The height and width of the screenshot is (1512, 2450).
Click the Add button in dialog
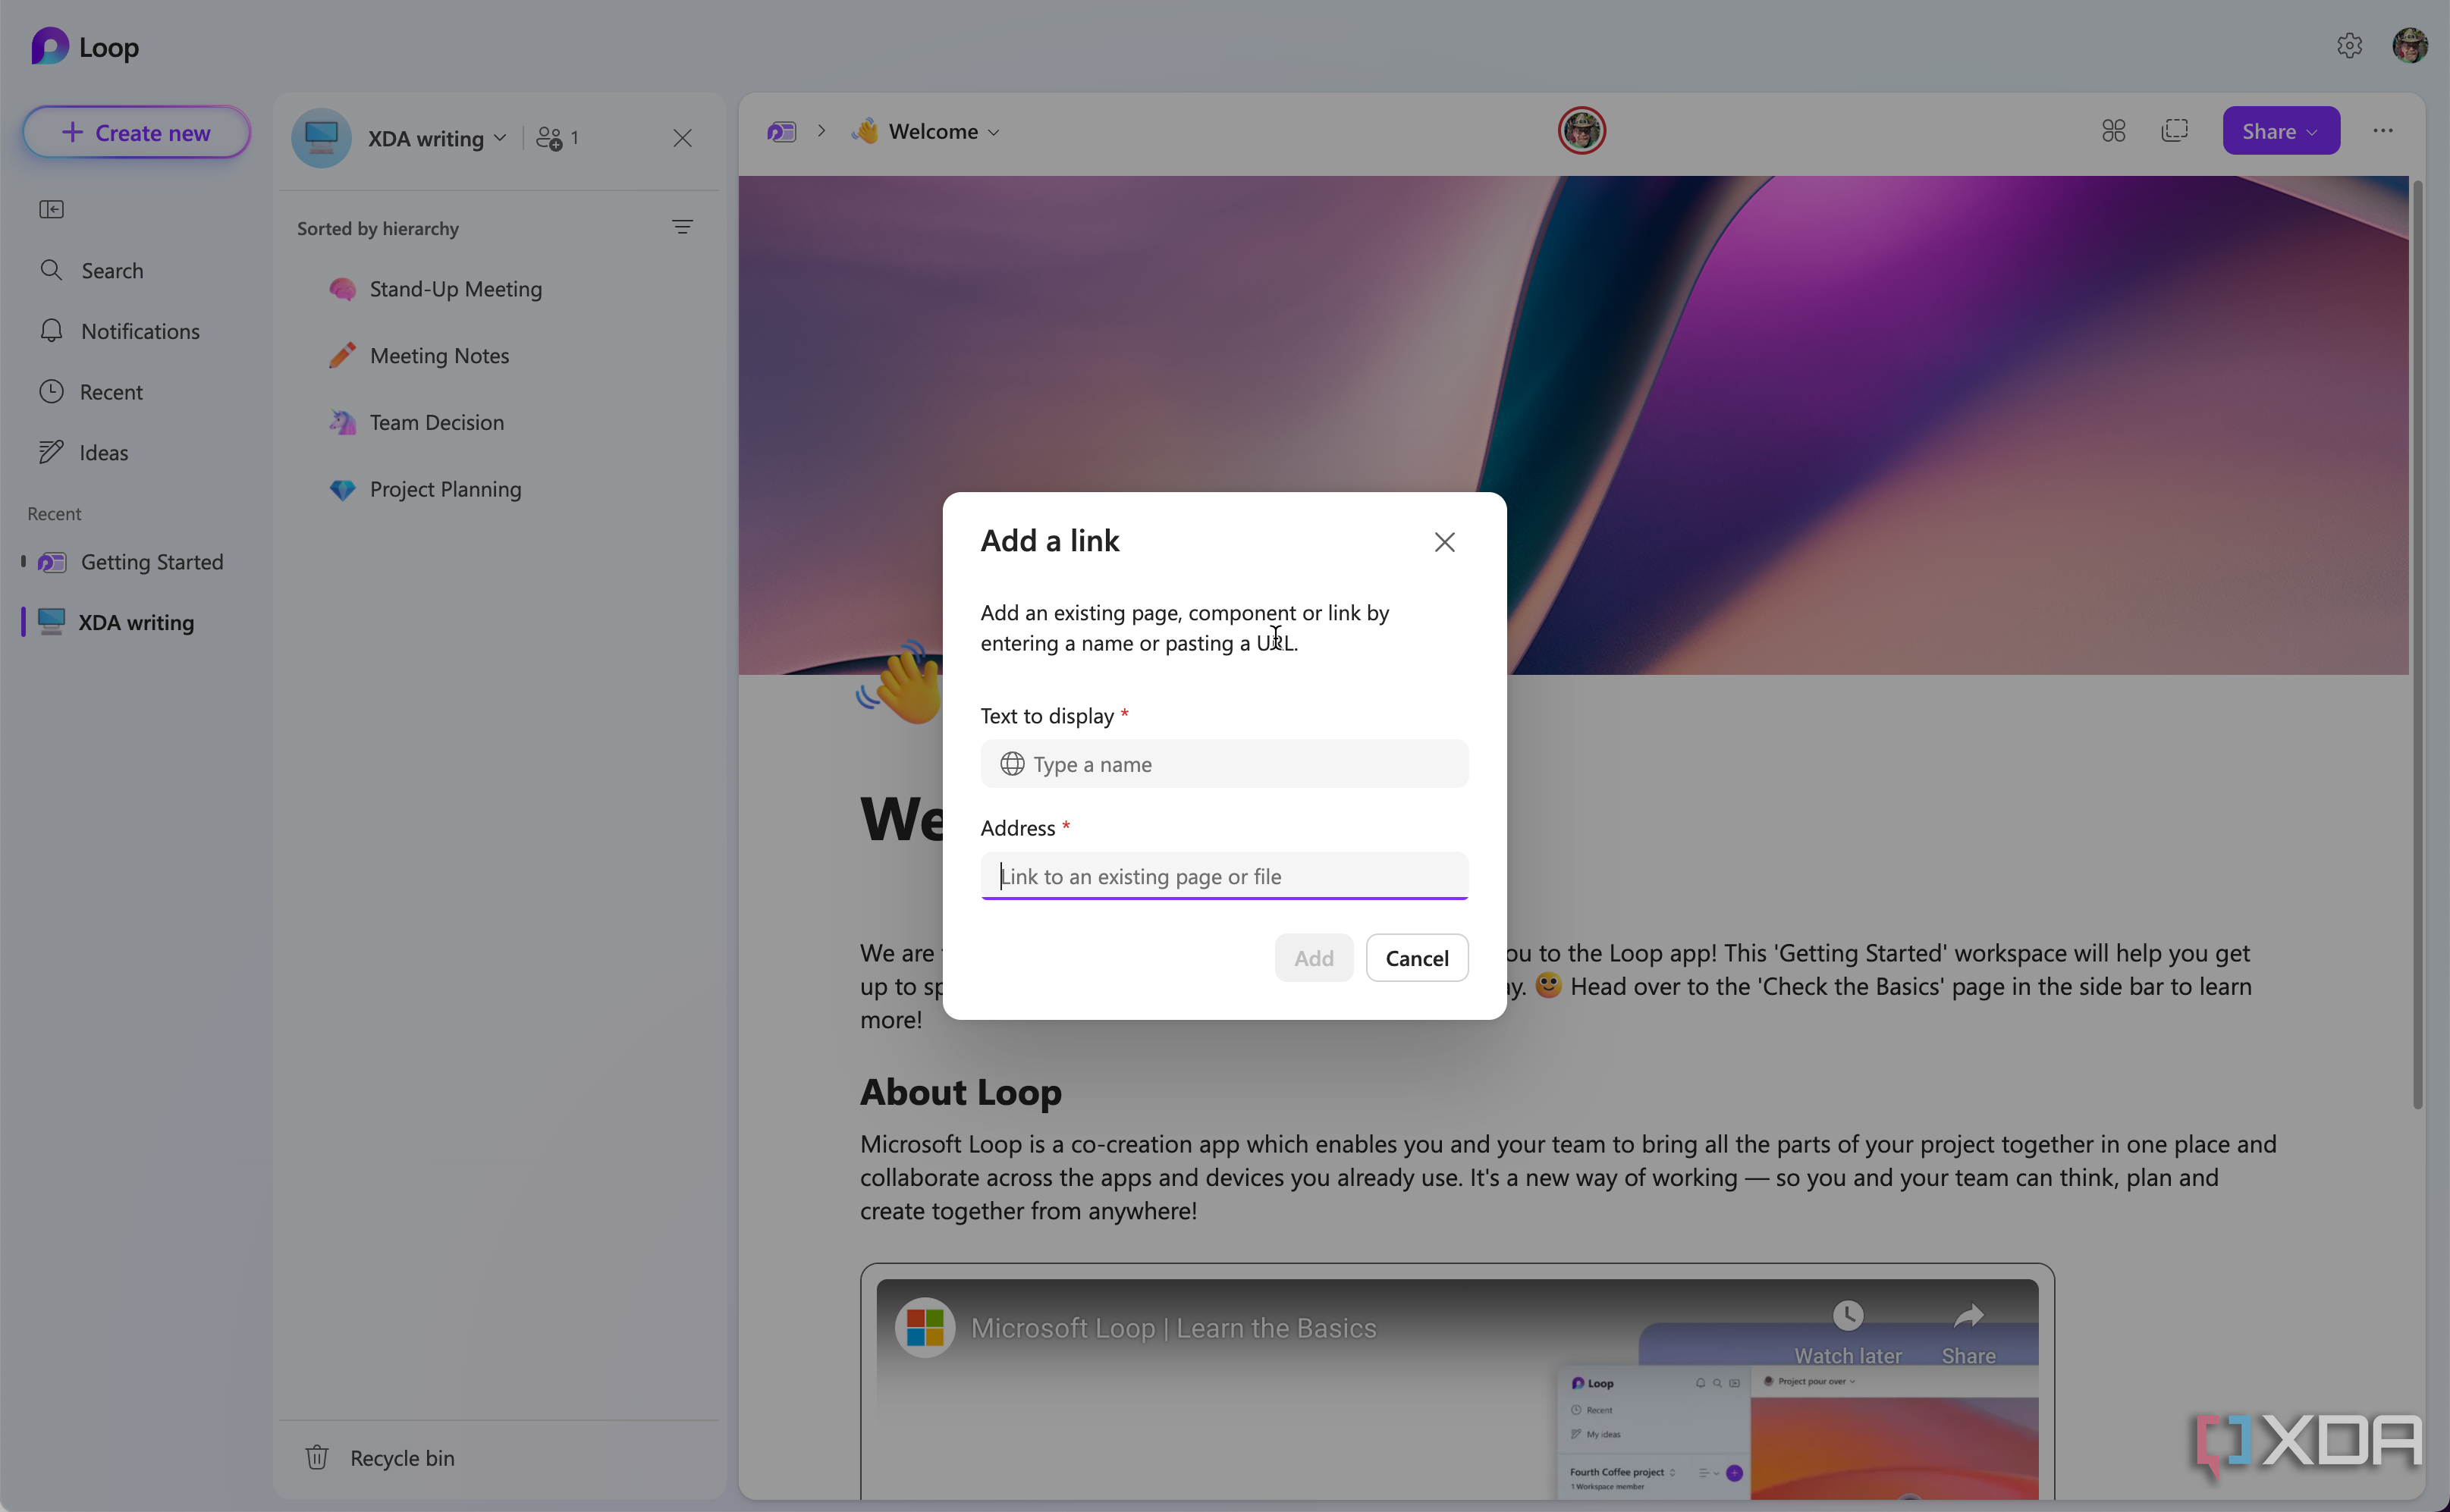click(x=1313, y=958)
